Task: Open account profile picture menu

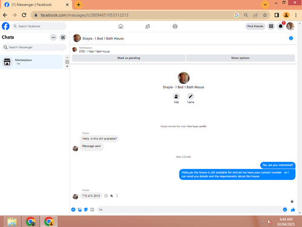Action: tap(290, 26)
